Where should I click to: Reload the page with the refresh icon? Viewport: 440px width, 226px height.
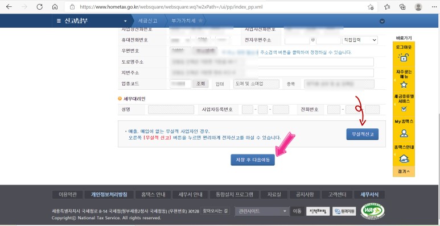(x=40, y=7)
